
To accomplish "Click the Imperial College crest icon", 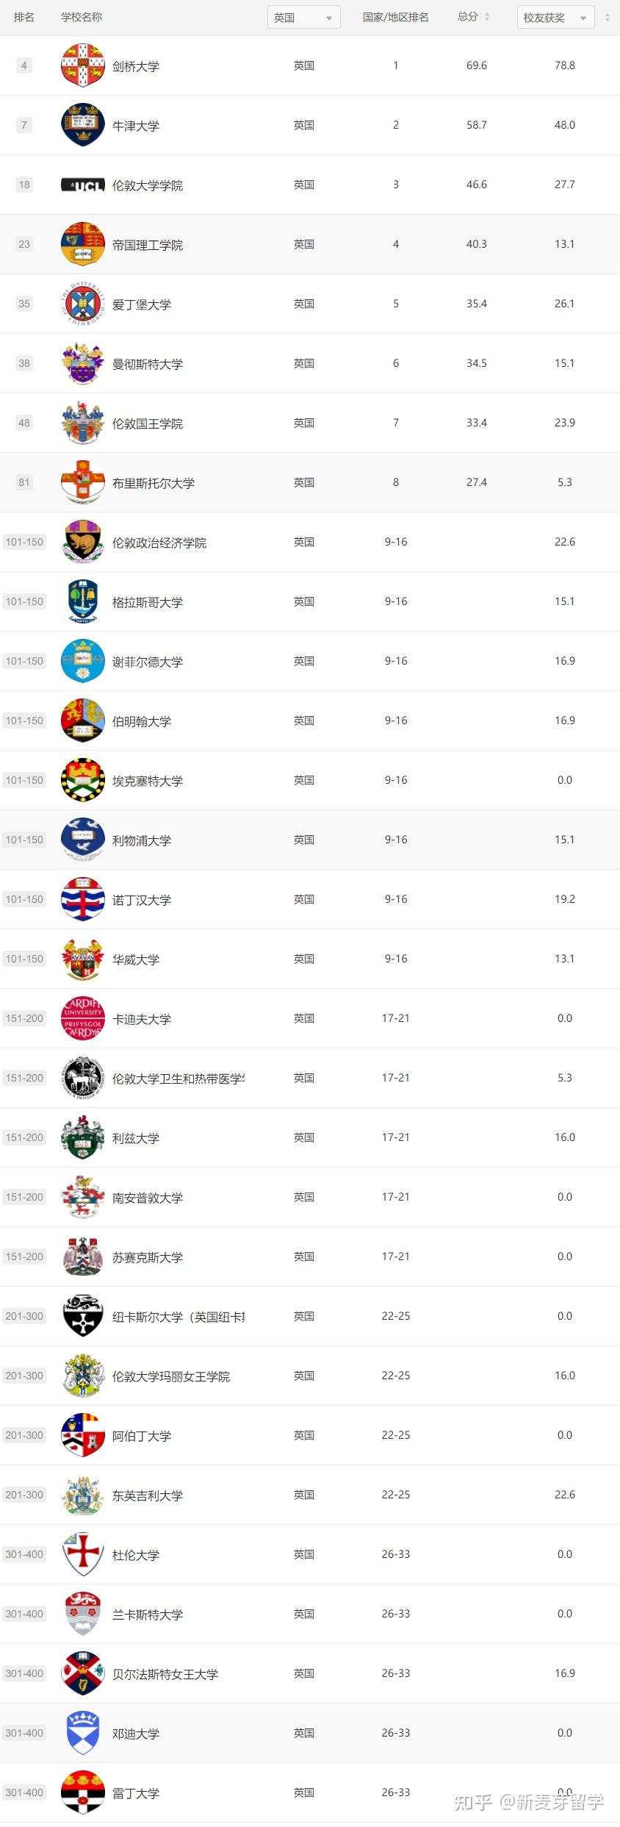I will pos(82,245).
